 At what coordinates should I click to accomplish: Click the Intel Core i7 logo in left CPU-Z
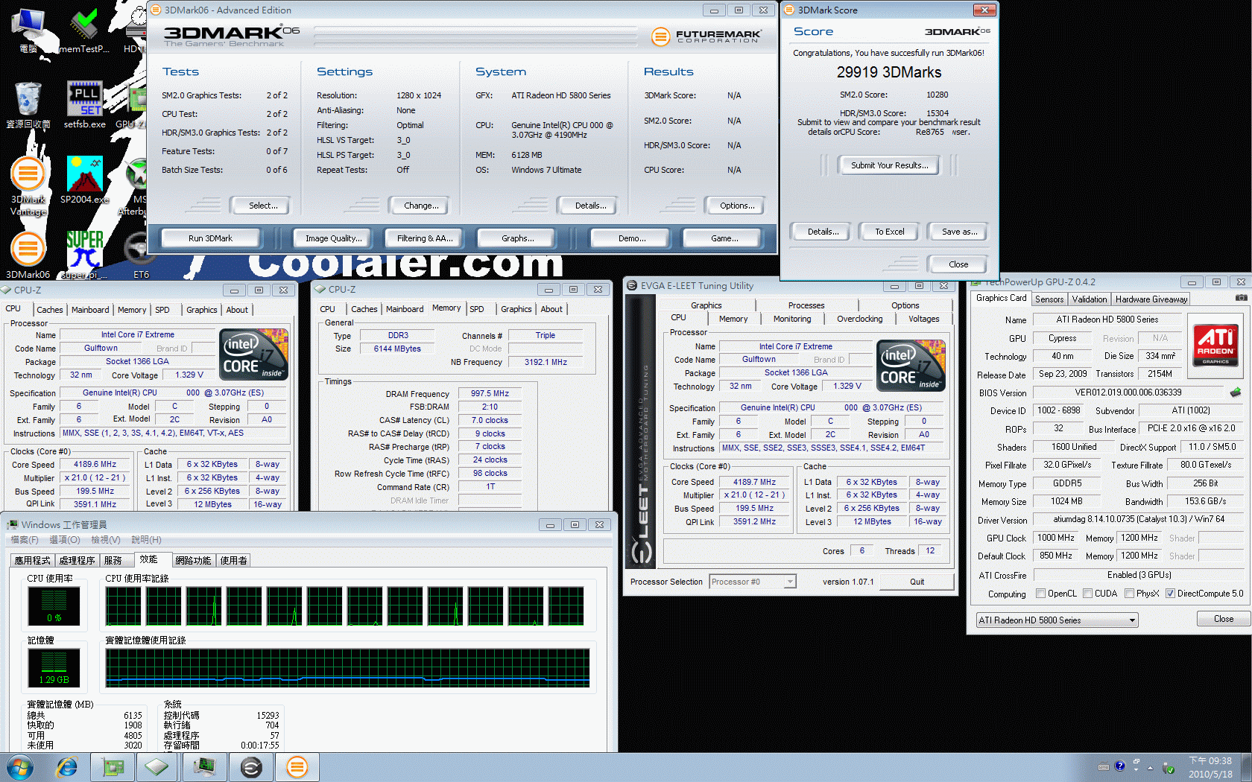click(253, 355)
